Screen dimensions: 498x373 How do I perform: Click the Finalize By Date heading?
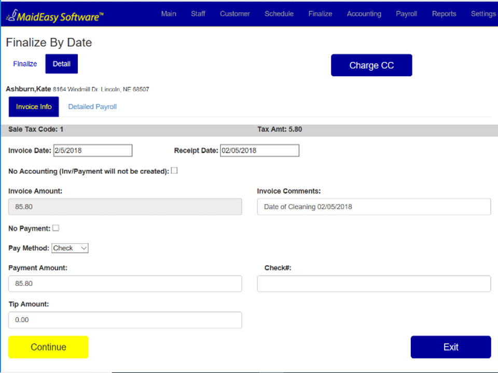[x=49, y=42]
